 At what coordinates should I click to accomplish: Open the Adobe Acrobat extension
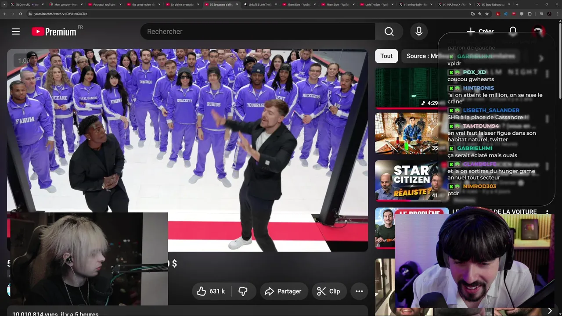(498, 14)
